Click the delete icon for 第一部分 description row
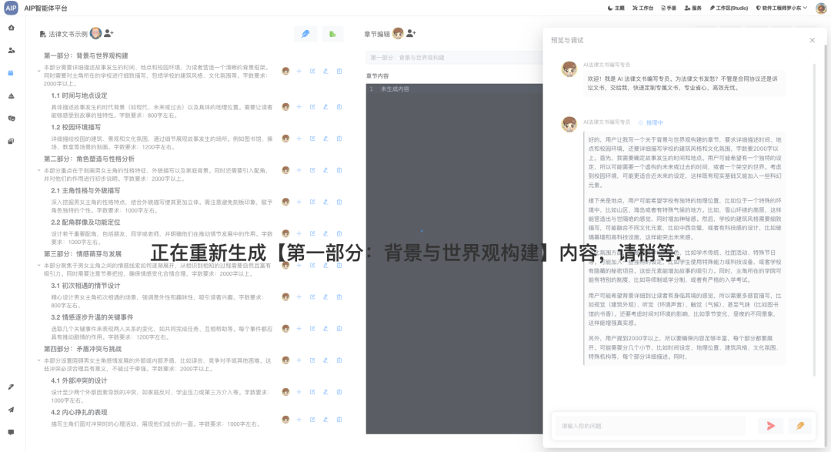This screenshot has height=452, width=831. (x=339, y=71)
